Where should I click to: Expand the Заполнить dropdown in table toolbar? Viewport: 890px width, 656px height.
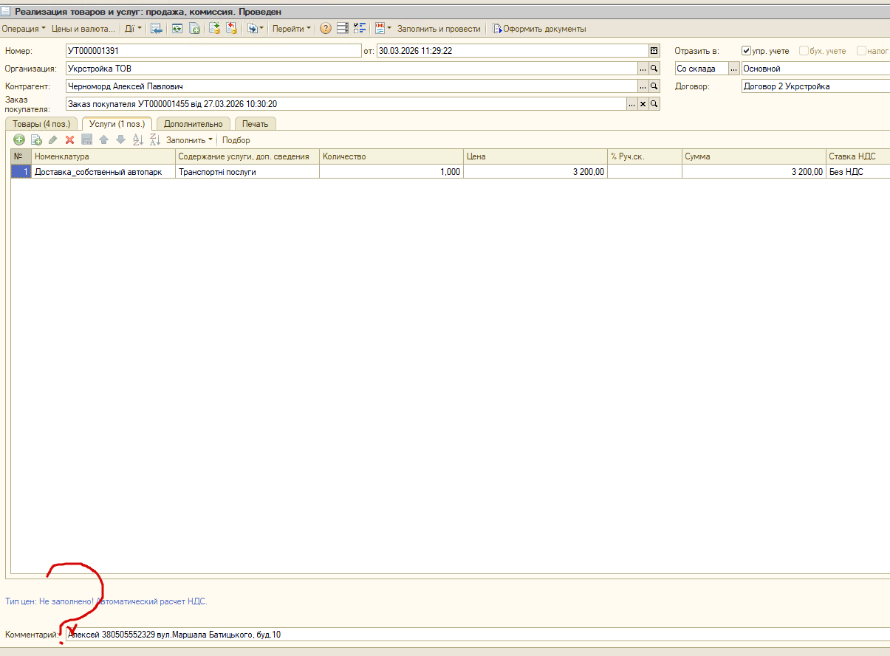[x=189, y=139]
